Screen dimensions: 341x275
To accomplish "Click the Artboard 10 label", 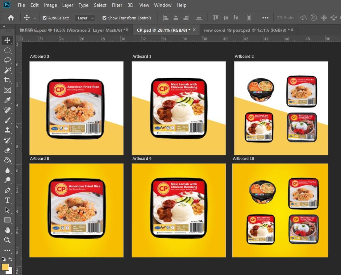I will point(243,159).
